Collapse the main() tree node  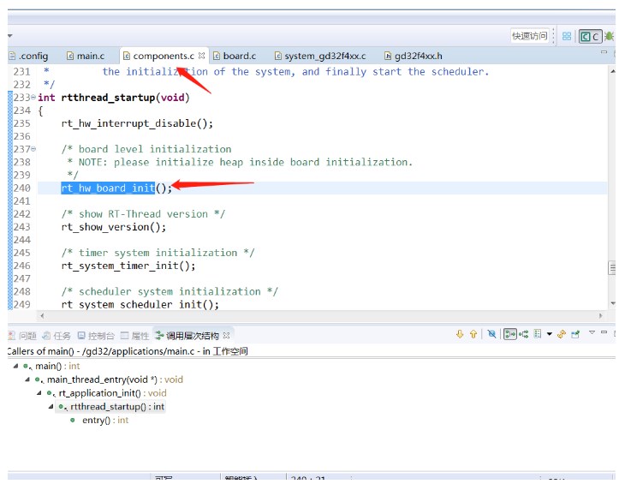(15, 367)
